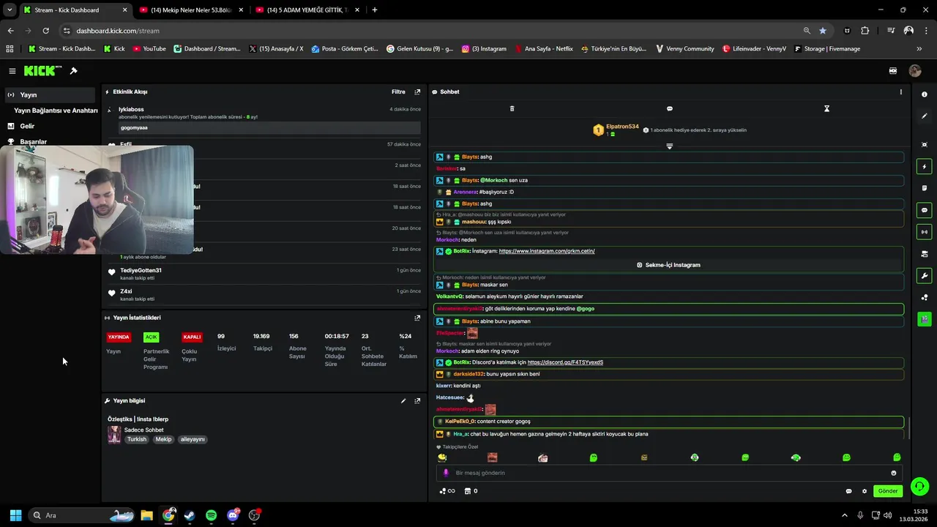The height and width of the screenshot is (527, 937).
Task: Open Yayın Bağlantısı ve Anahtarı page
Action: pos(56,111)
